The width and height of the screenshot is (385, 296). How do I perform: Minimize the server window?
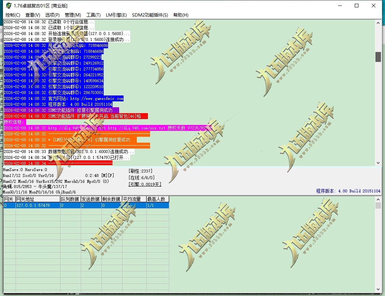[340, 6]
